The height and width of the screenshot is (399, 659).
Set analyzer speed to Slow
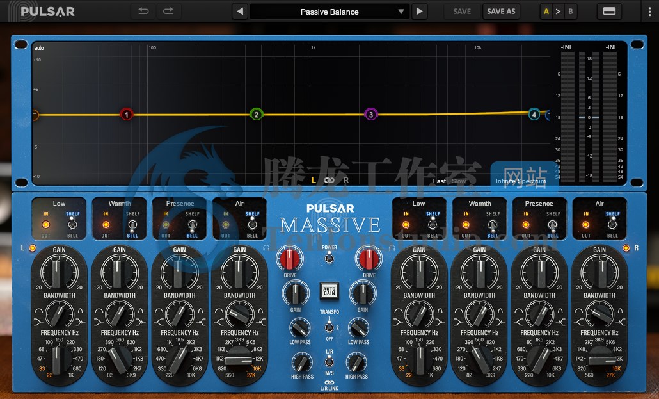point(459,181)
